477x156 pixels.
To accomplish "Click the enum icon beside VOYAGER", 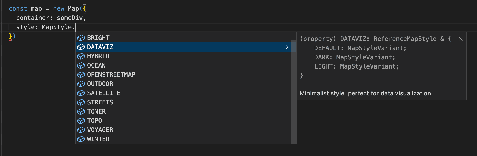I will click(x=81, y=130).
